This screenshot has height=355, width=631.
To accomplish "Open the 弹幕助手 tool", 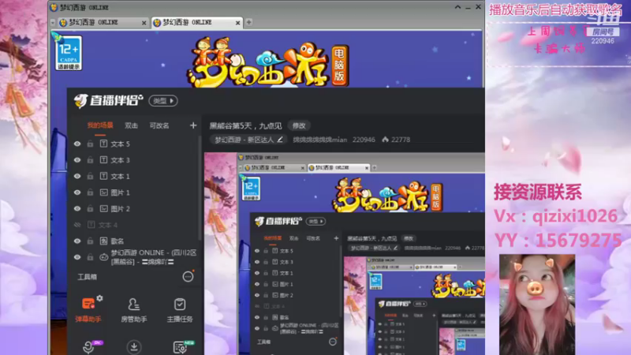I will [88, 309].
